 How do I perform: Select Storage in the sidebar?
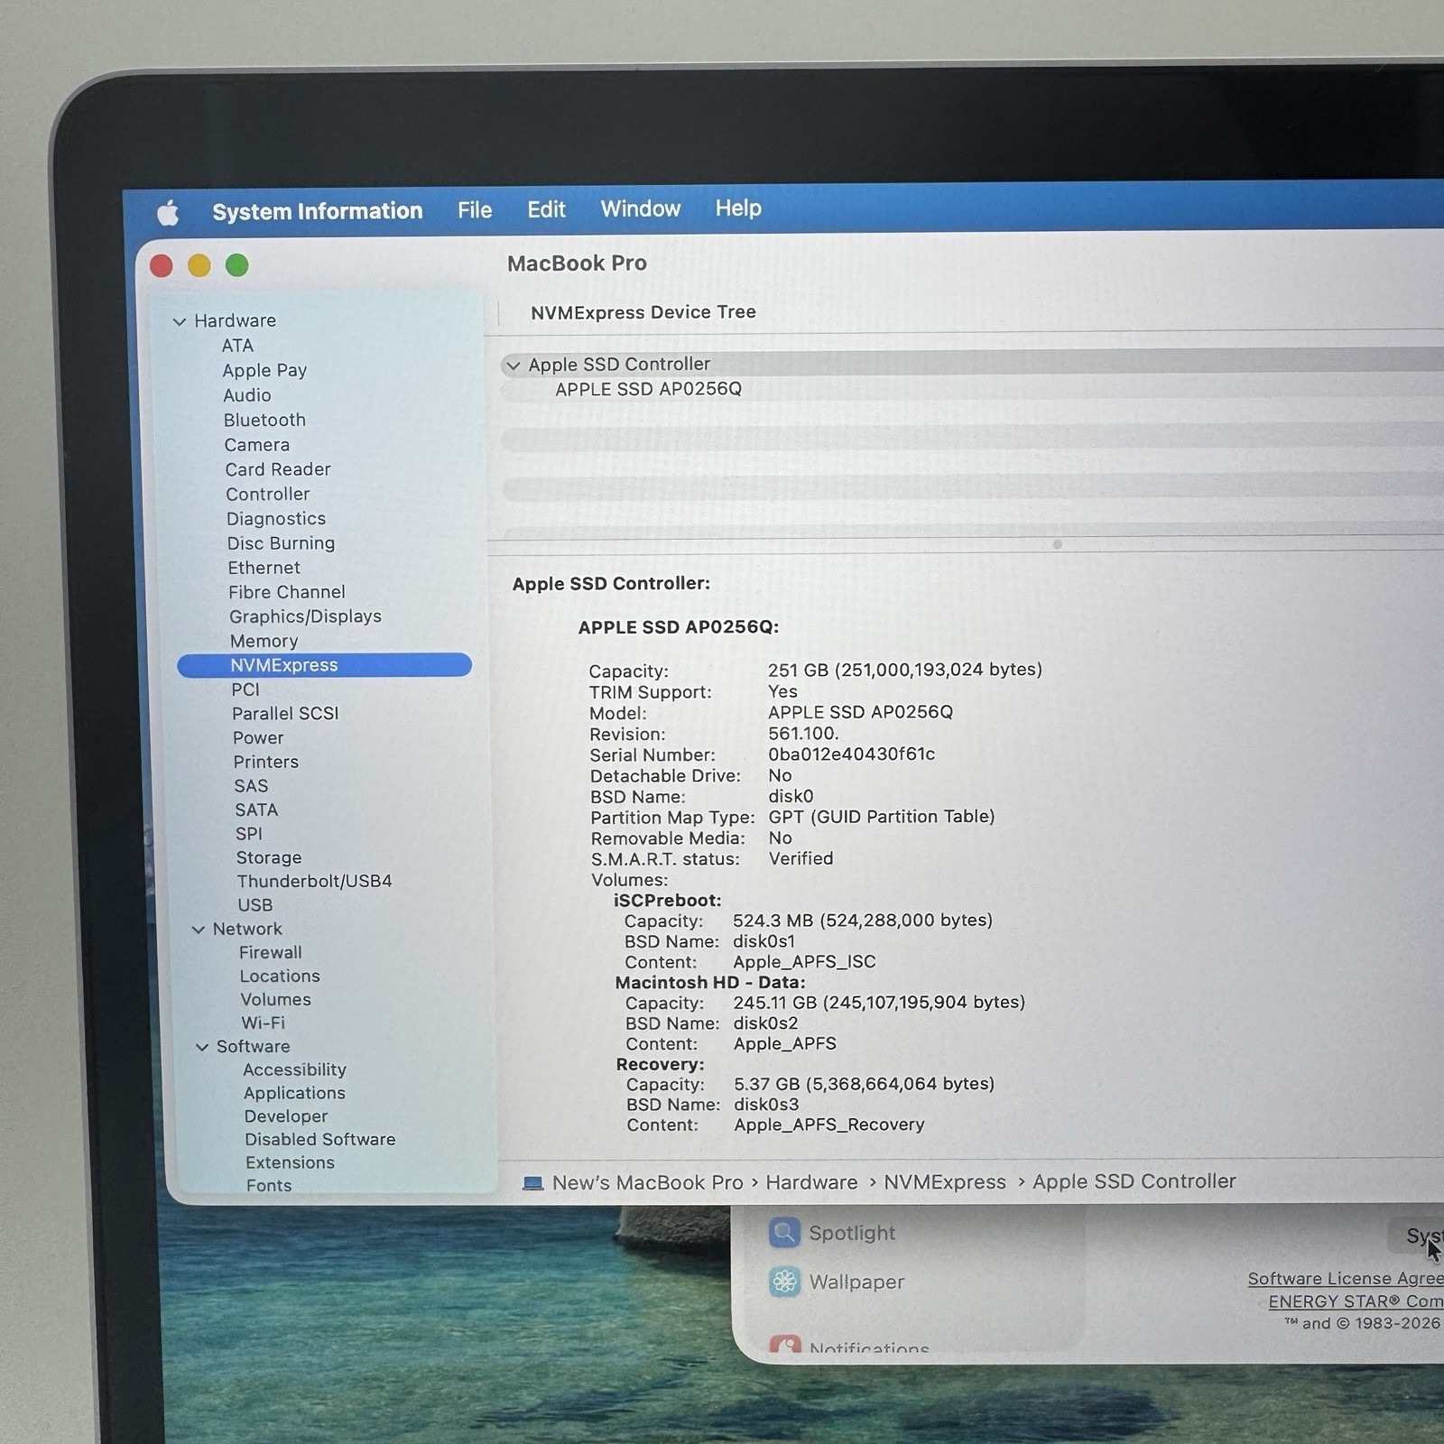pos(269,857)
